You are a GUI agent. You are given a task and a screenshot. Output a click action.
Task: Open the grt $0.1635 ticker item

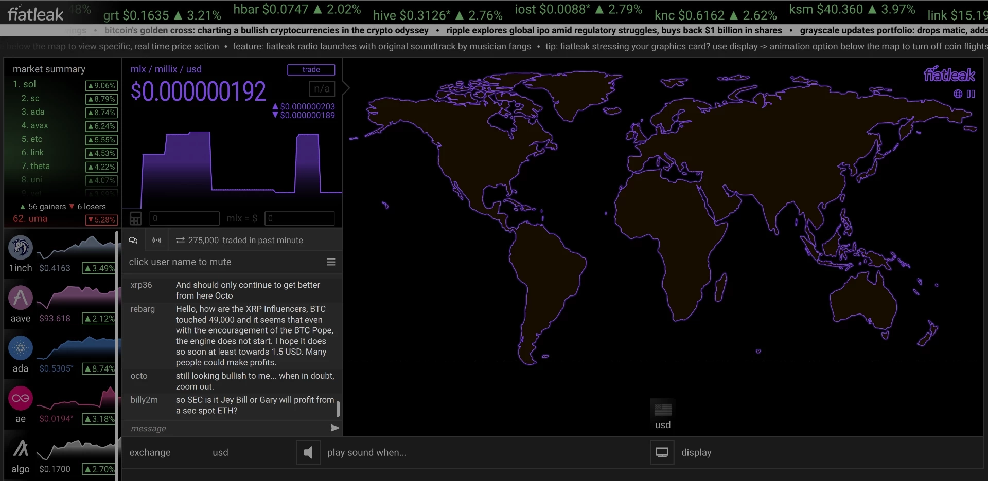pos(162,16)
